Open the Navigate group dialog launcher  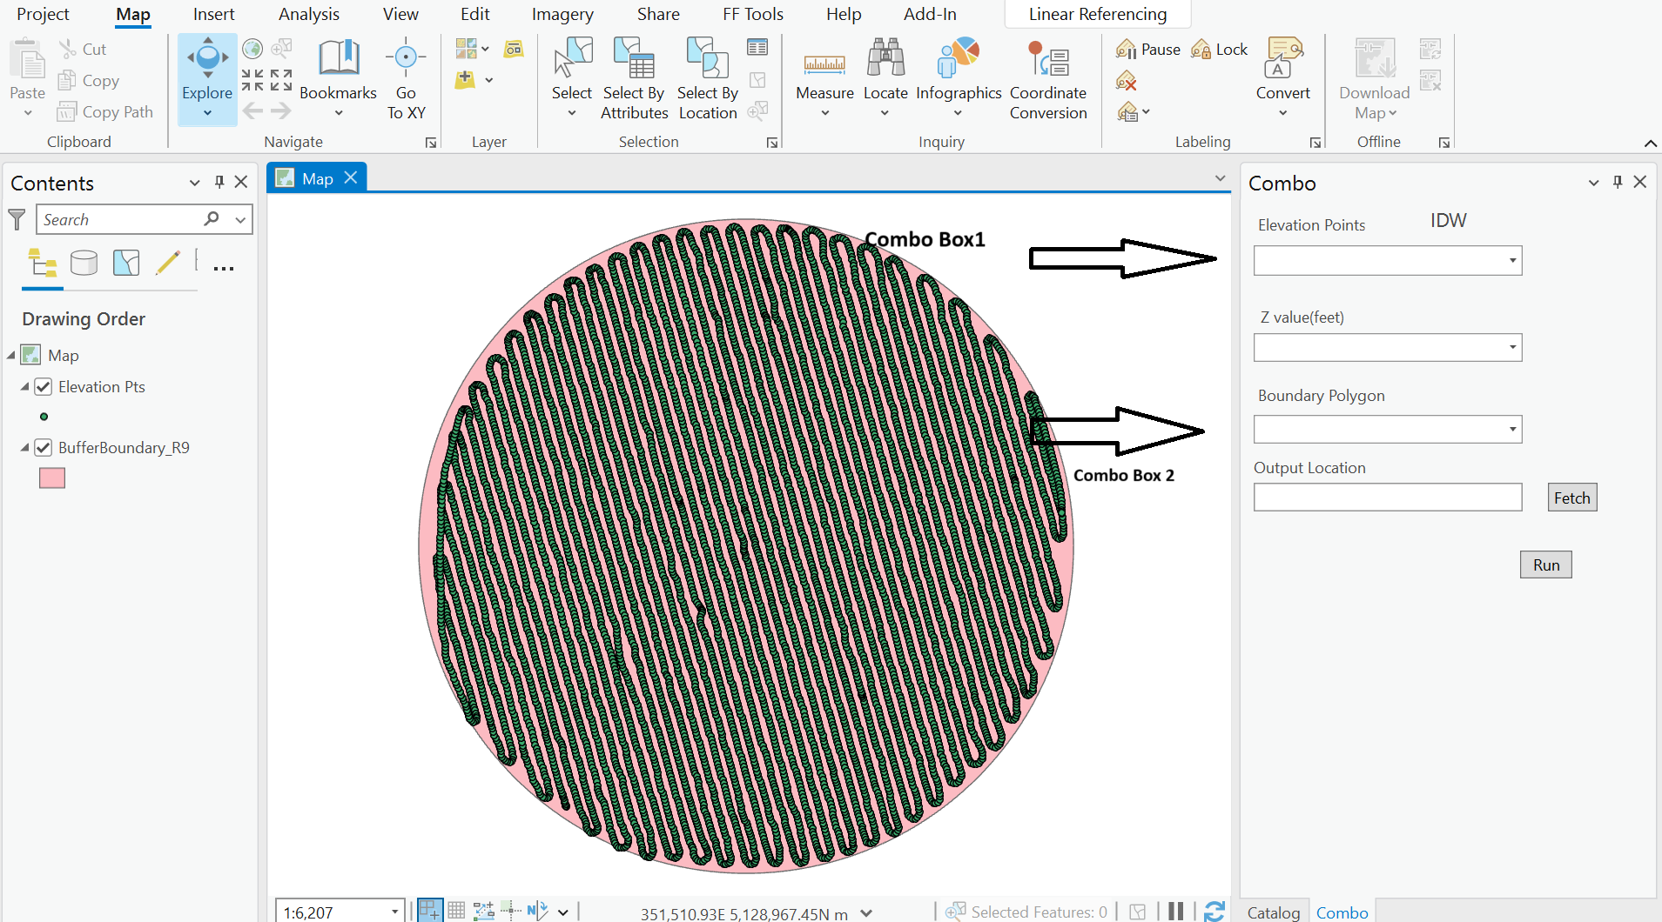[x=430, y=143]
